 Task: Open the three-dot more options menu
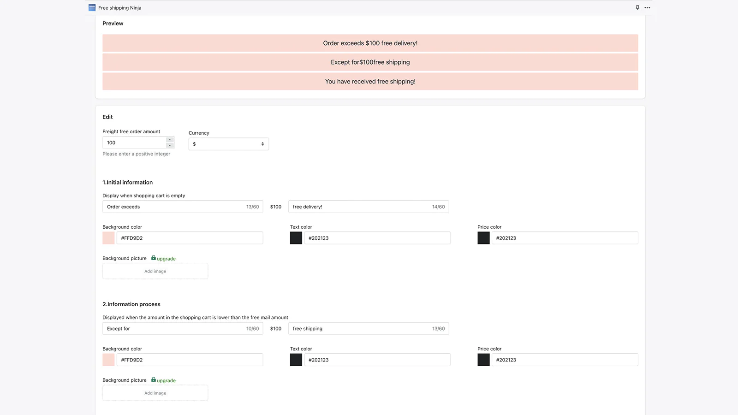[647, 7]
